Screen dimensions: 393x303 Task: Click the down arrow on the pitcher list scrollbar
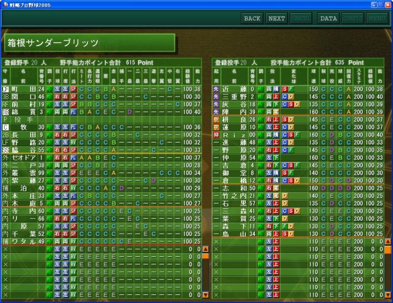click(387, 295)
